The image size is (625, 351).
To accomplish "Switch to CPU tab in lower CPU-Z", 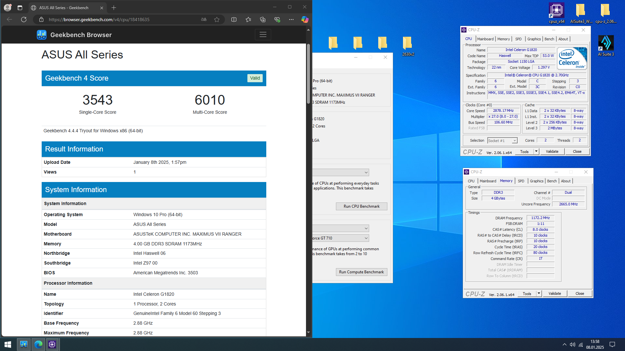I will pos(471,181).
